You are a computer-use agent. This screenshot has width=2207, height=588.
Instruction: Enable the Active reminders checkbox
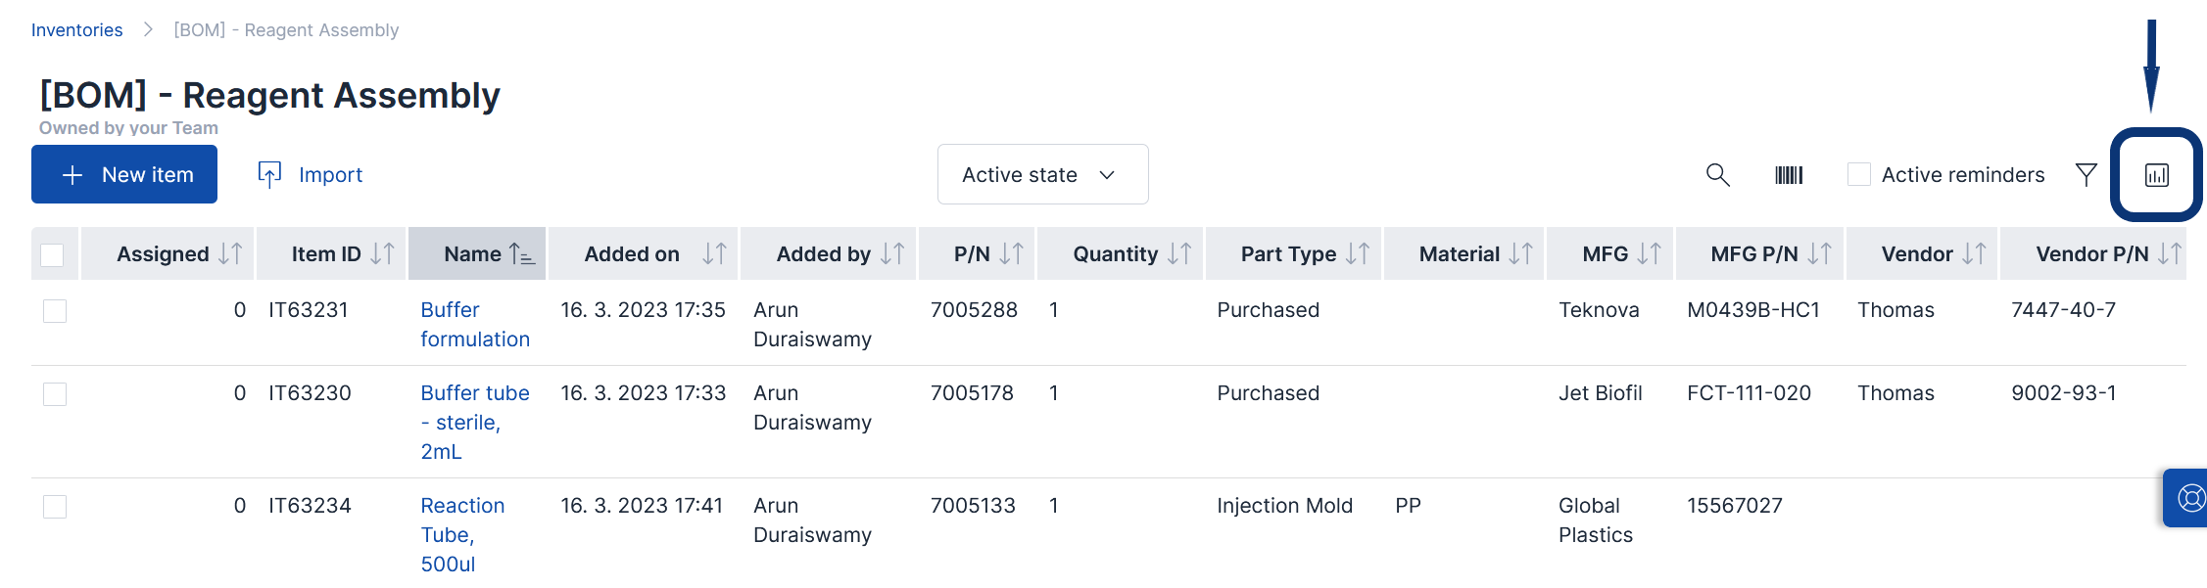pos(1858,174)
